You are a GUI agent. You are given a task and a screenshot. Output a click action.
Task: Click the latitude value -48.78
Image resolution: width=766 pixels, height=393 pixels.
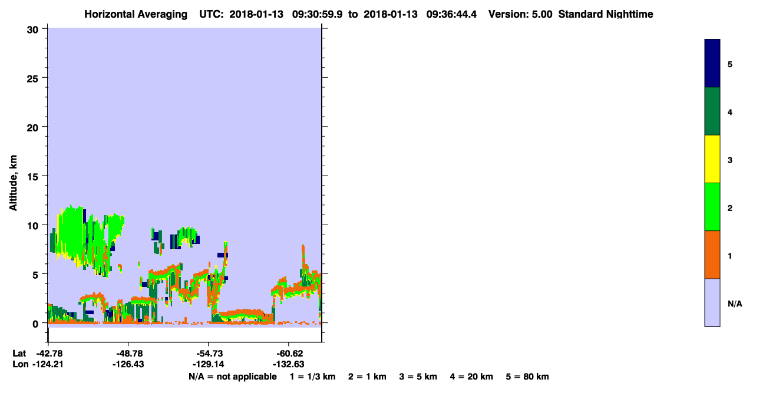[128, 354]
